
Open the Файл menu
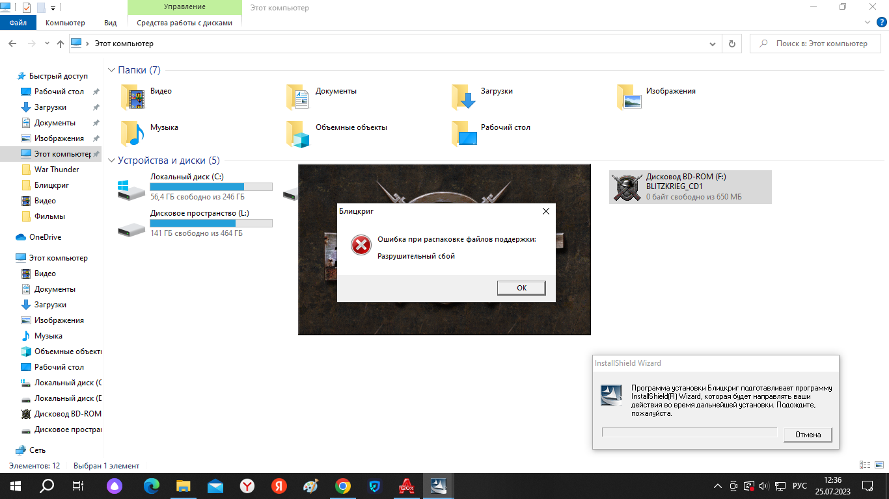pyautogui.click(x=18, y=23)
